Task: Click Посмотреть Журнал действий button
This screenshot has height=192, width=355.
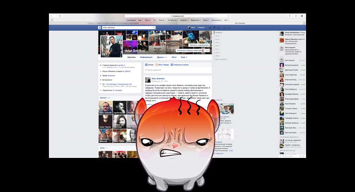Action: pos(190,51)
